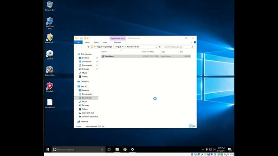Go up one folder level arrow
Image resolution: width=278 pixels, height=156 pixels.
tap(88, 47)
